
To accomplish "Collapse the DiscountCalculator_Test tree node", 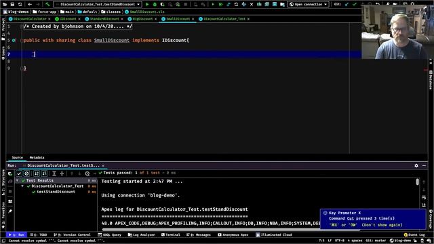I will point(22,186).
